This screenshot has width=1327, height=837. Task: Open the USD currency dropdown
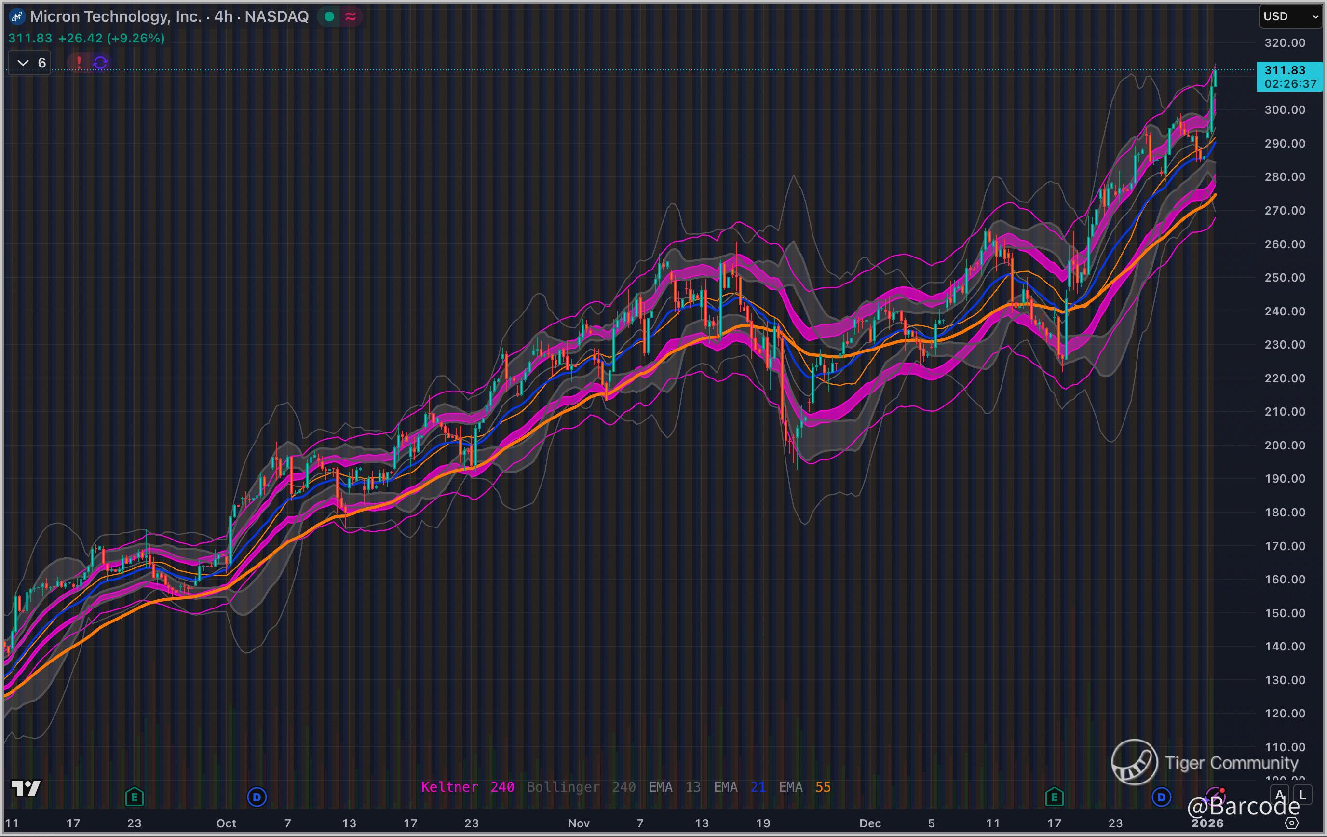1291,16
